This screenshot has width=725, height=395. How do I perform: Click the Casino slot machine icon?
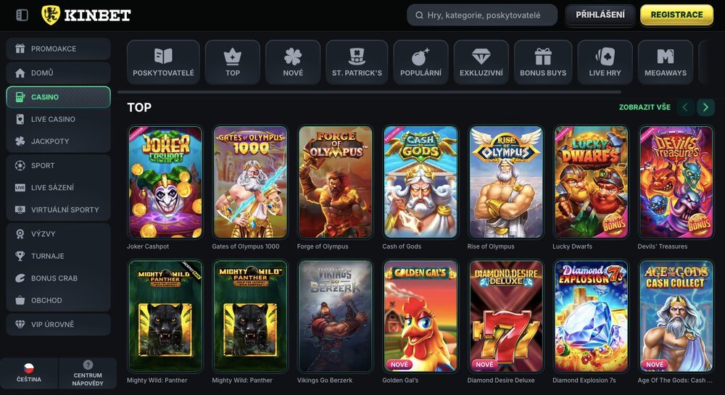[x=20, y=97]
